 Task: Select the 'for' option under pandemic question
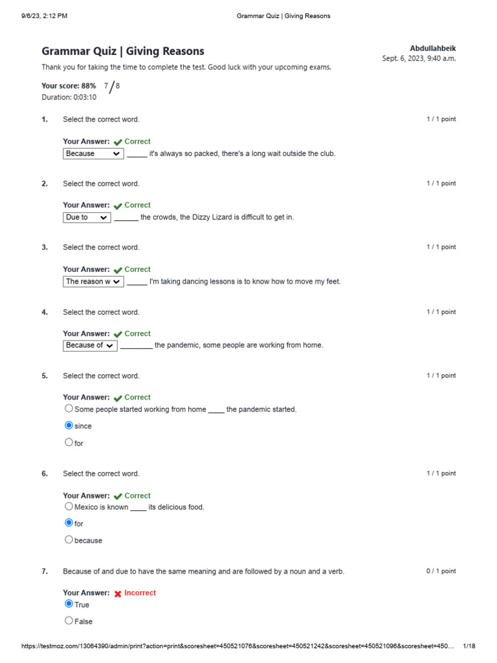coord(69,442)
